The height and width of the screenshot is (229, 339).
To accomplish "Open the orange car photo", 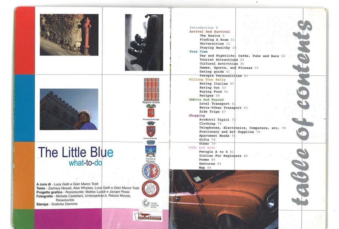I will pyautogui.click(x=224, y=199).
